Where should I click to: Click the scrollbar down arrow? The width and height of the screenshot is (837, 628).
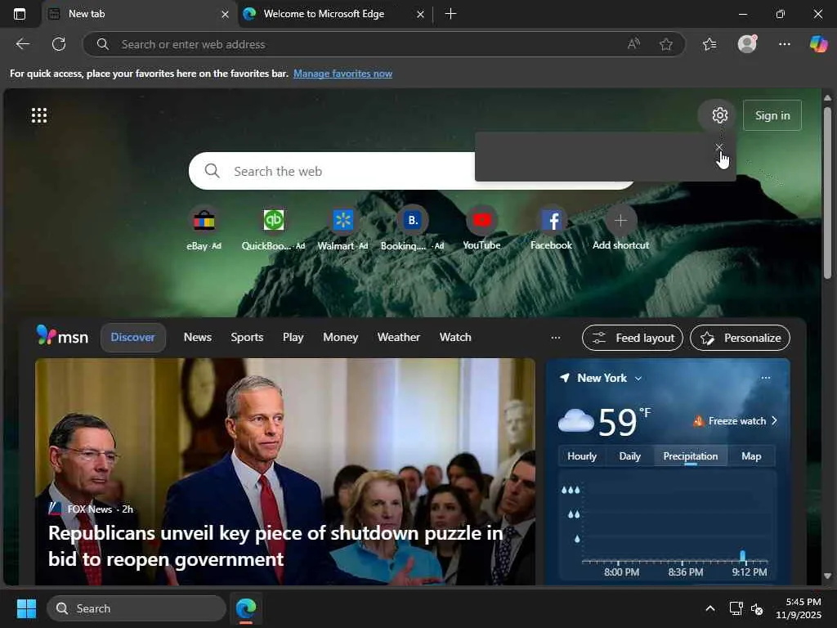coord(827,576)
